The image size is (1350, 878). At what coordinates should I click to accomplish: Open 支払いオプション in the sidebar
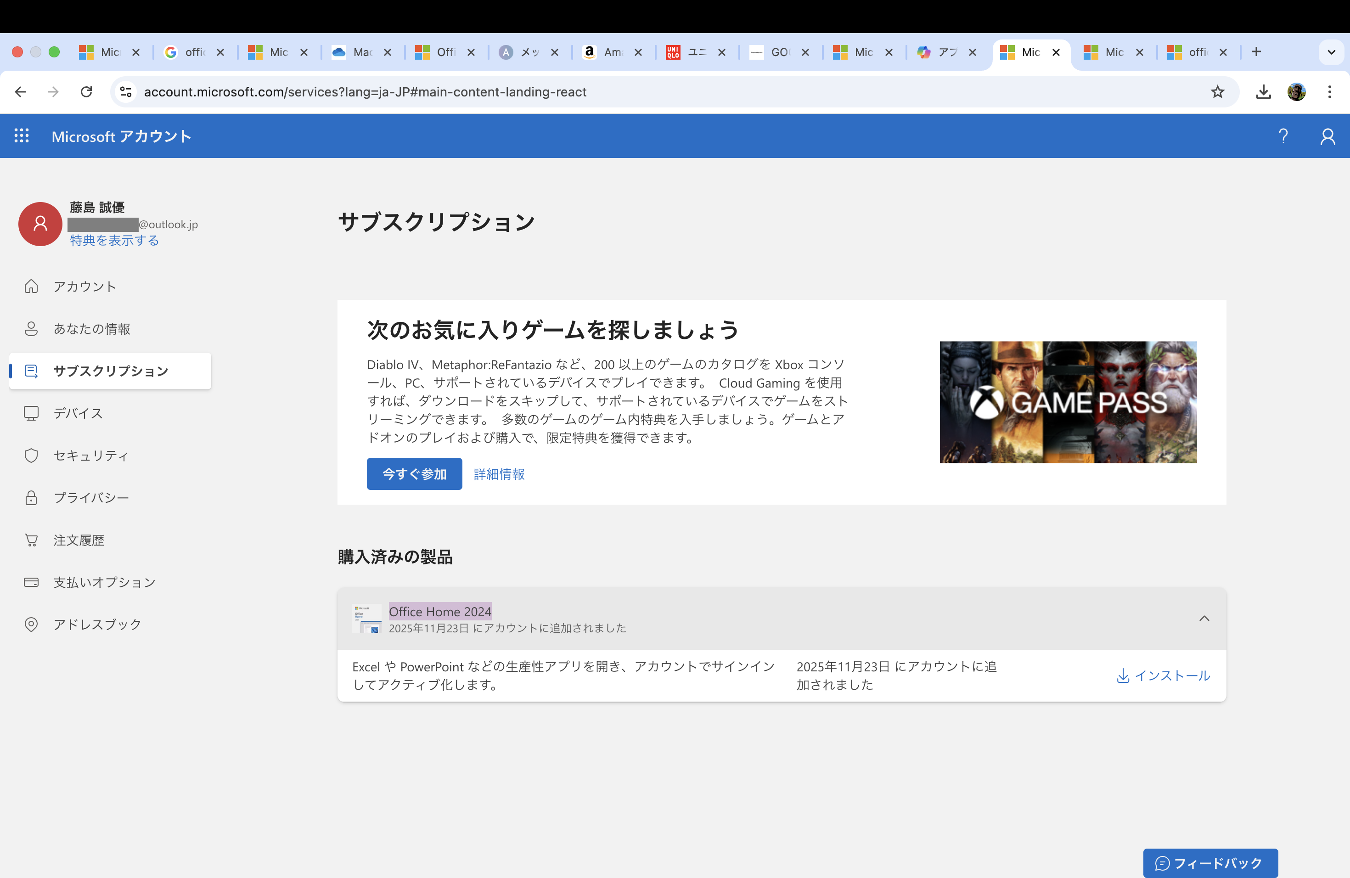110,582
